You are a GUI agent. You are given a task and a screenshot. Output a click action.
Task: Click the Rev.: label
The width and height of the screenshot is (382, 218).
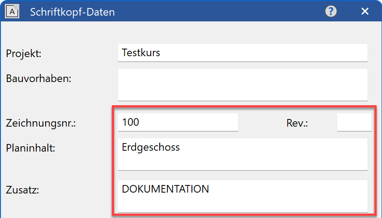click(x=297, y=123)
